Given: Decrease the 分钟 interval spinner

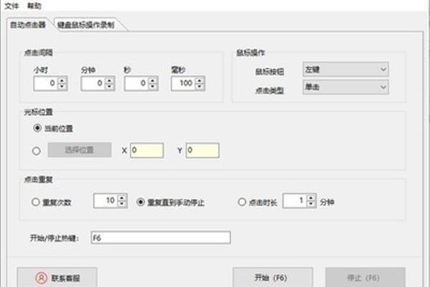Looking at the screenshot, I should [110, 87].
